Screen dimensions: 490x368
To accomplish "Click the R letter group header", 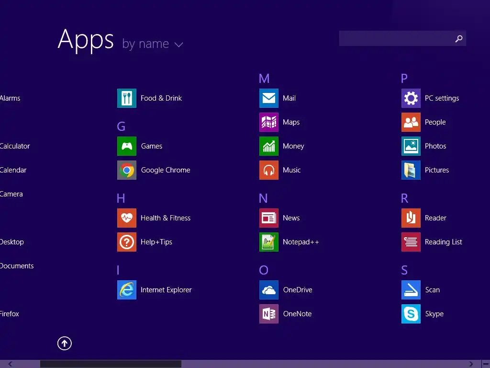I will [404, 198].
